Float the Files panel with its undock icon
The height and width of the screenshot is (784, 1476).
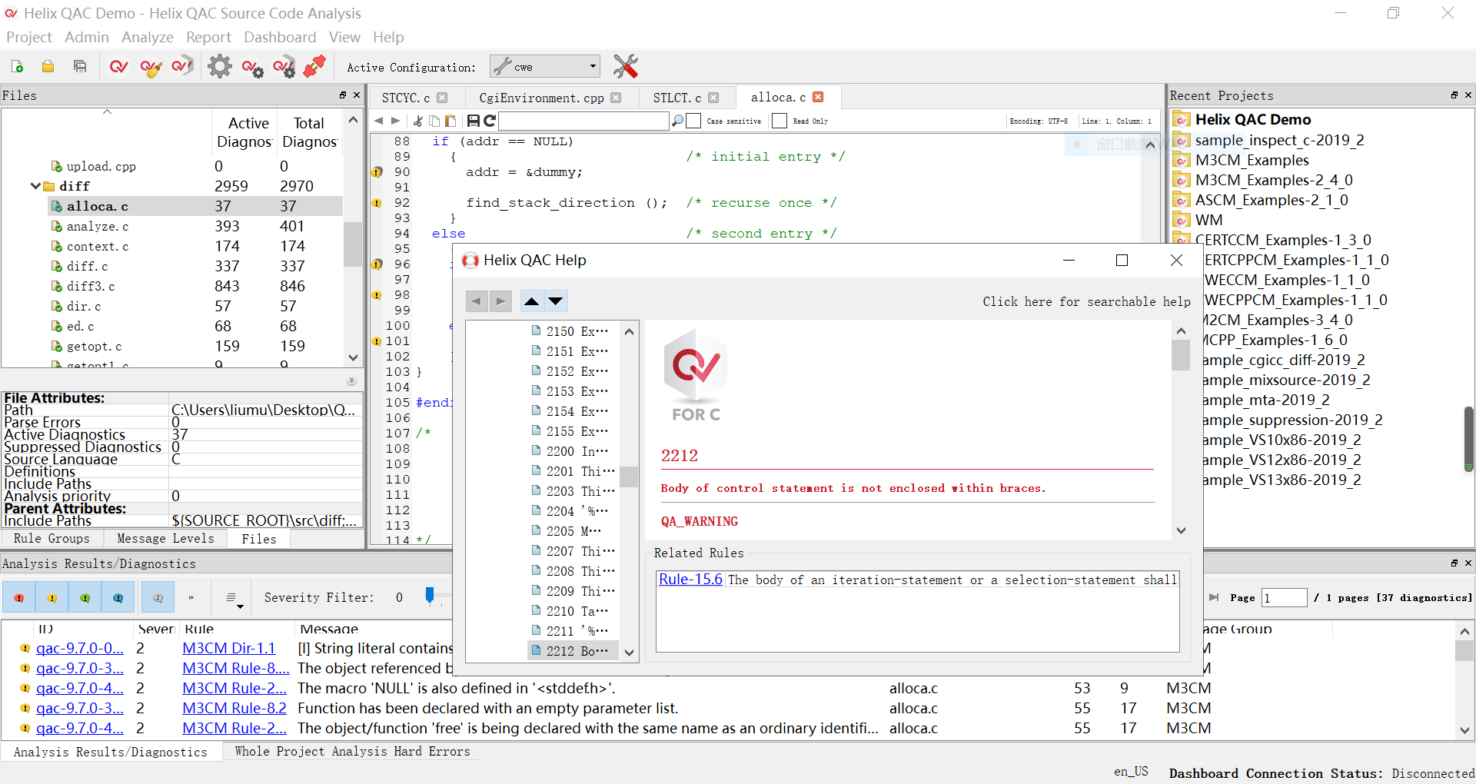click(343, 95)
